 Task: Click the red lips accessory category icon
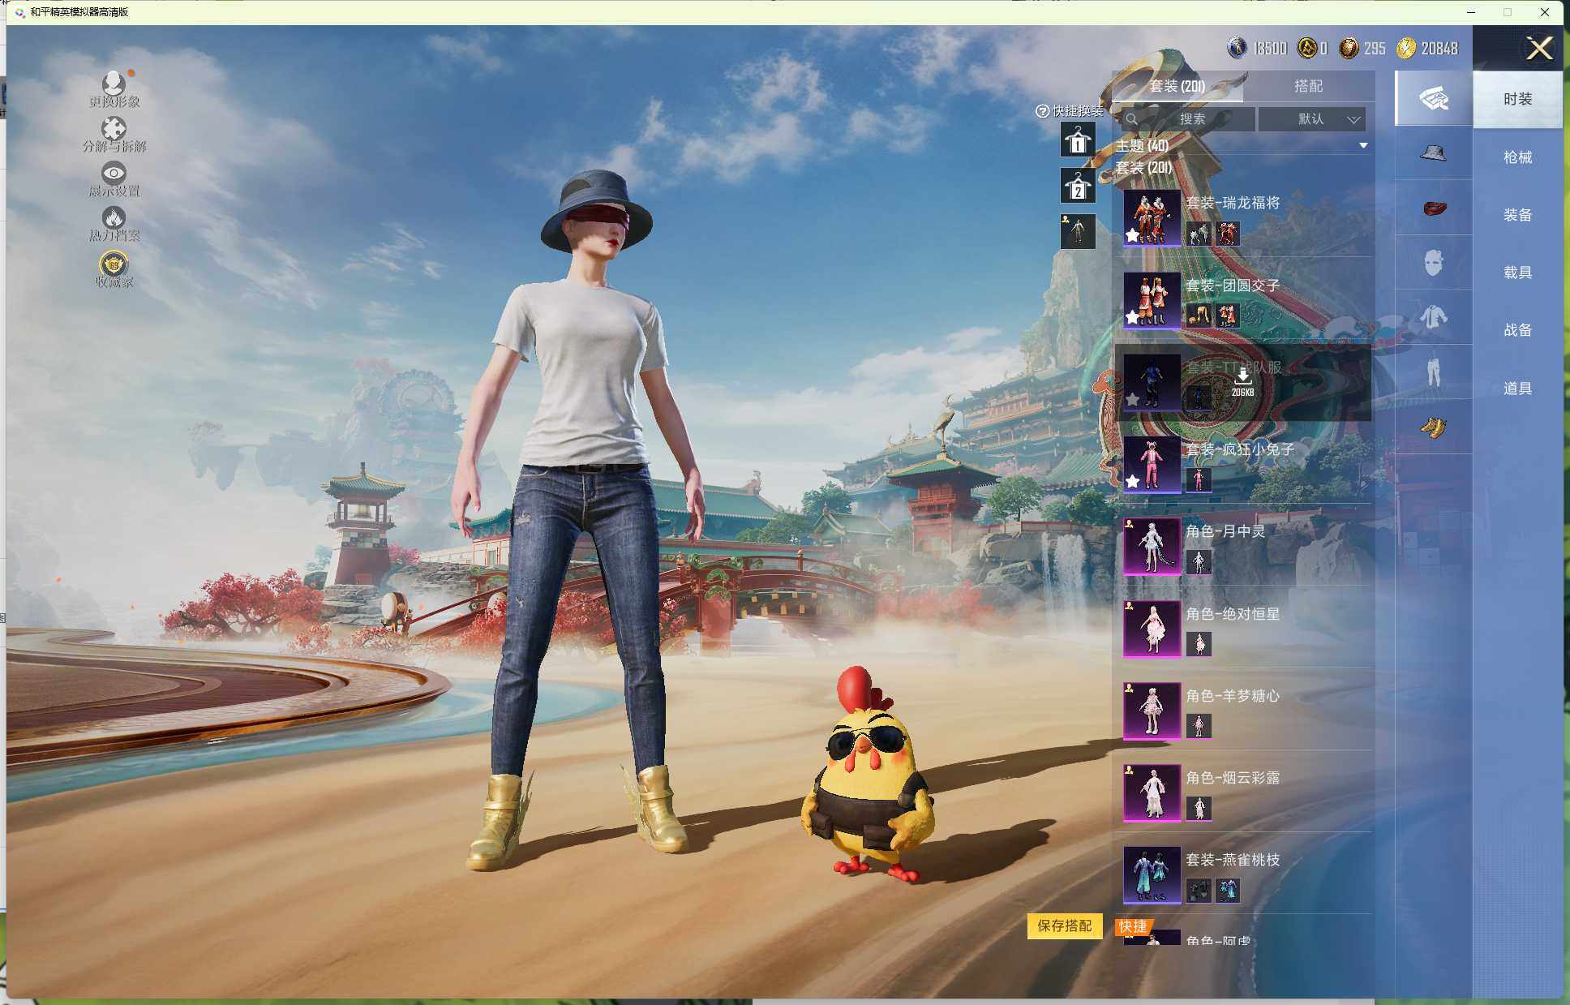pyautogui.click(x=1433, y=208)
